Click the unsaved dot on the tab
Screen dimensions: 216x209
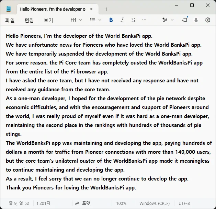pos(91,9)
